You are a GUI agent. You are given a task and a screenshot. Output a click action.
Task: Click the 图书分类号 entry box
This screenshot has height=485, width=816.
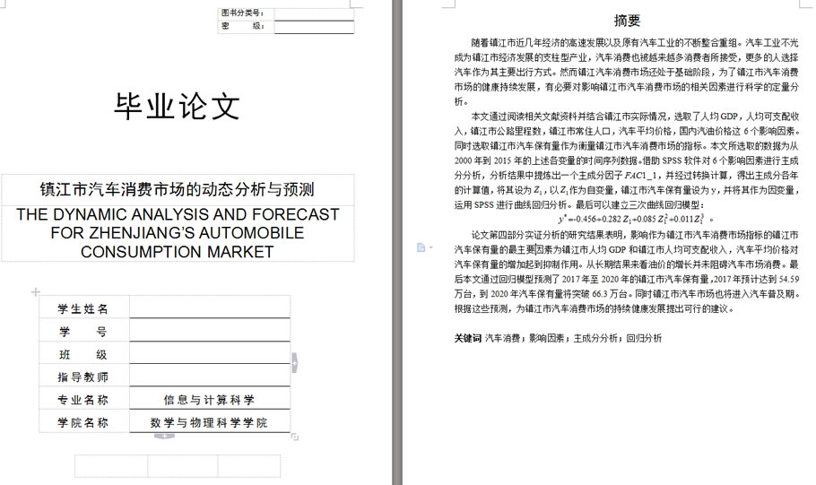[314, 13]
